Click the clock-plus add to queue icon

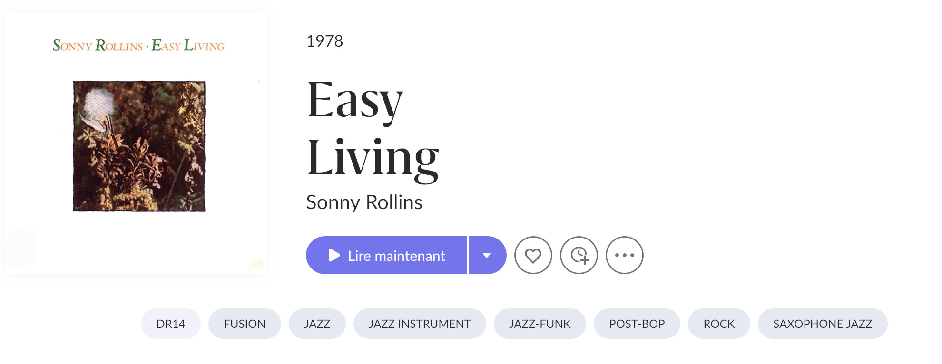click(579, 255)
